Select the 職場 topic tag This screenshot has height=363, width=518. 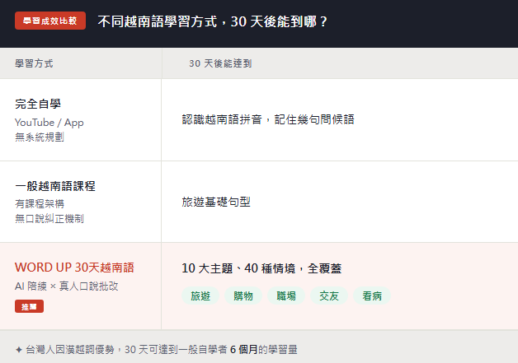(286, 296)
